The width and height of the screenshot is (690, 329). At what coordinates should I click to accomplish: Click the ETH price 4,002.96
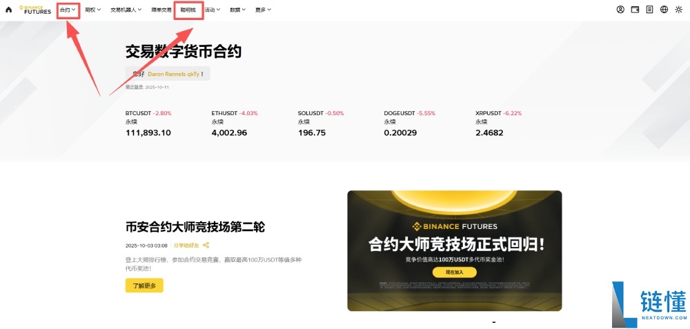(229, 133)
